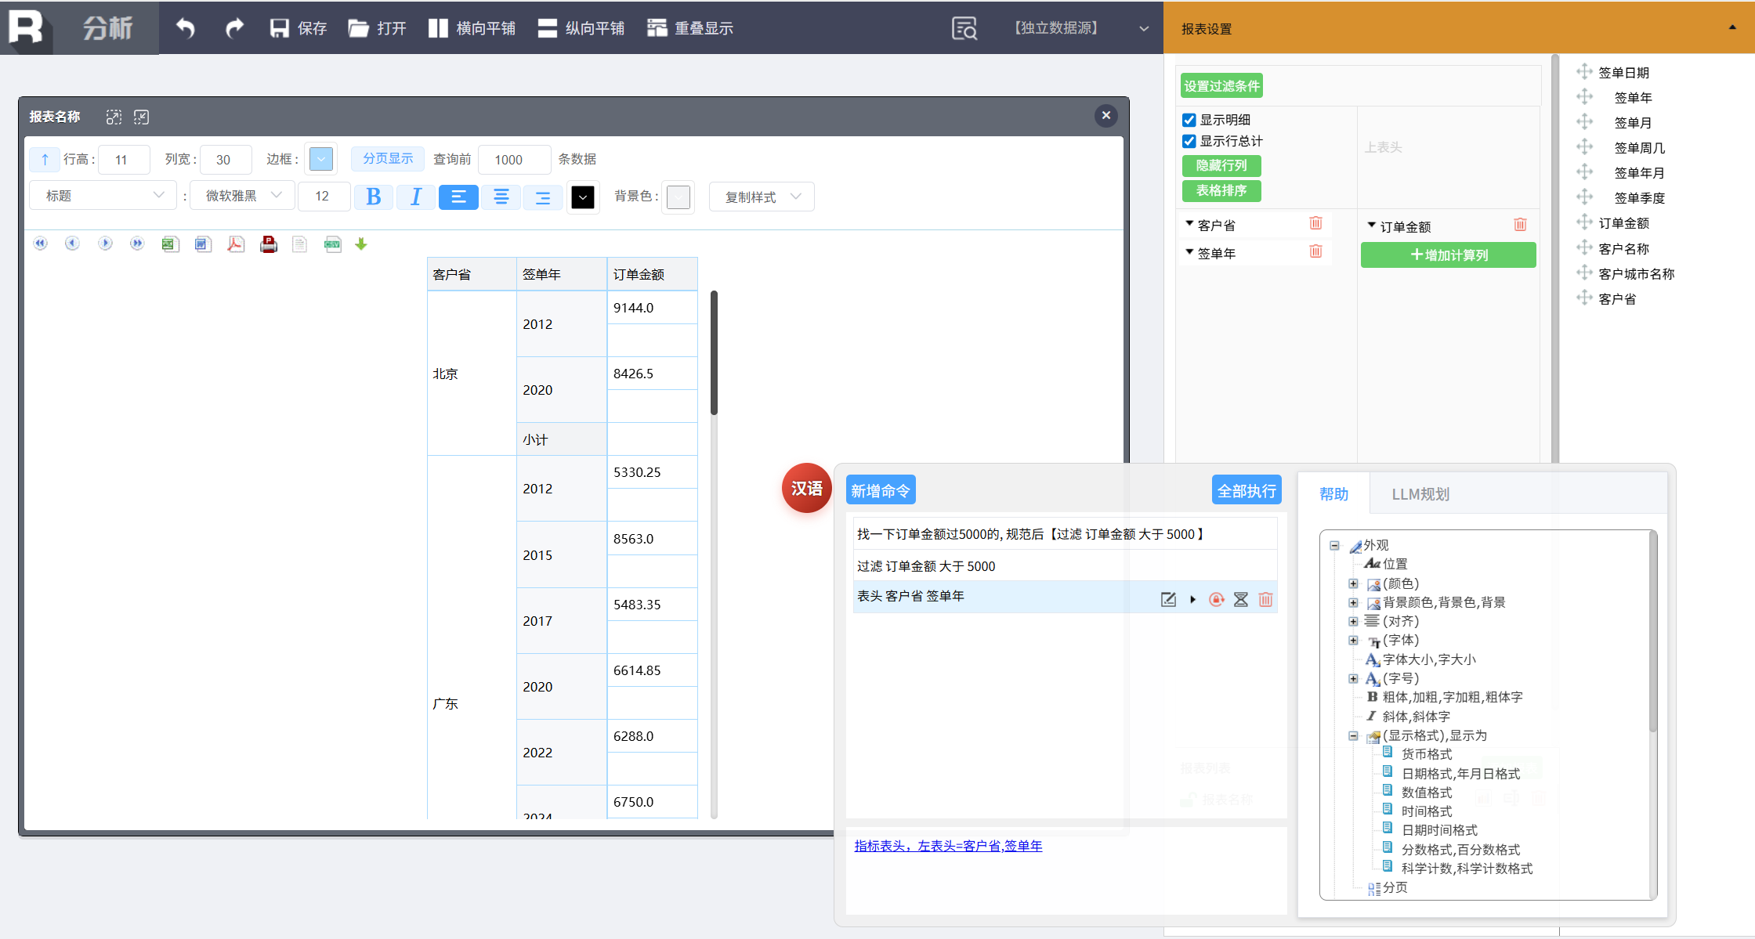
Task: Go to first page of report
Action: [41, 244]
